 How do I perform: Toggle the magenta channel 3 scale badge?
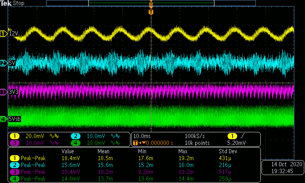pyautogui.click(x=14, y=143)
